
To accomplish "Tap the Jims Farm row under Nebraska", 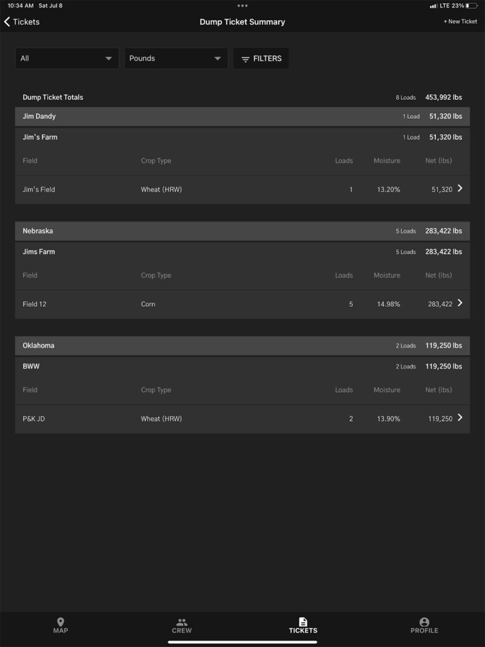I will point(242,252).
